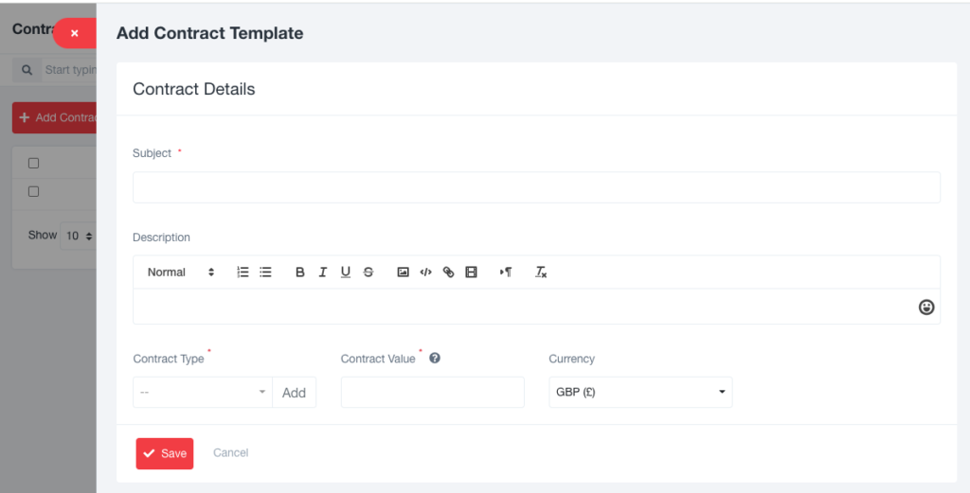Toggle italic text formatting
Screen dimensions: 970x493
322,272
